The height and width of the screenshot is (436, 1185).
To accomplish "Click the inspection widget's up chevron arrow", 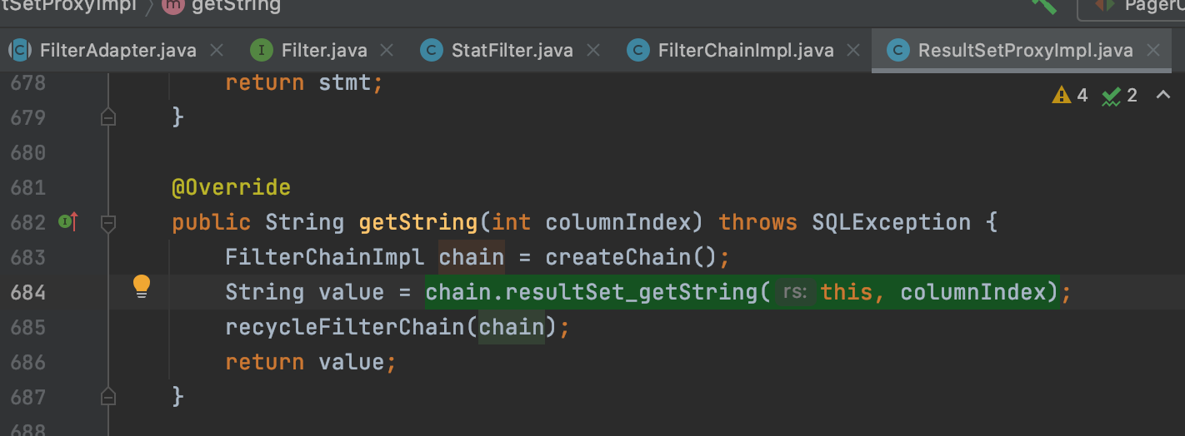I will click(1163, 96).
